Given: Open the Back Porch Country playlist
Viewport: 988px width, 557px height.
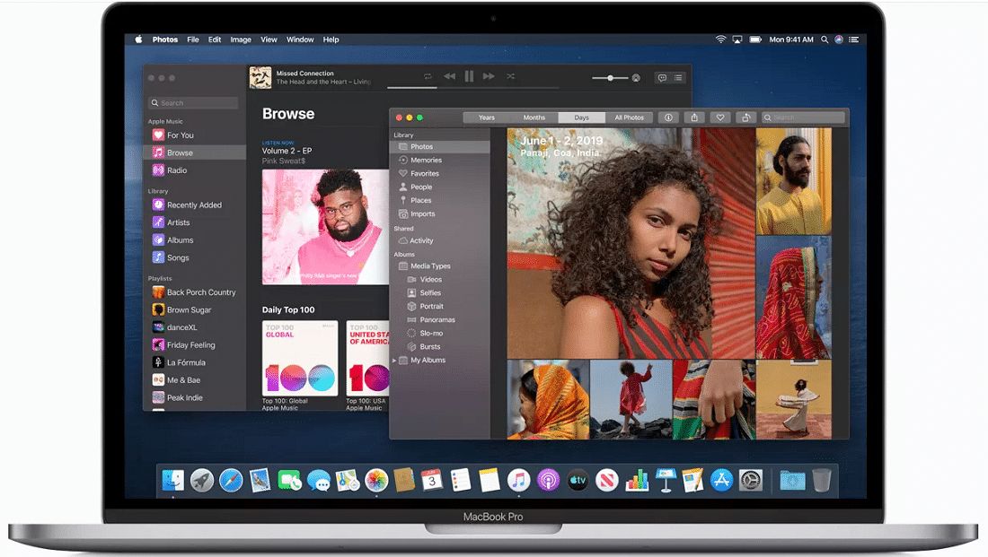Looking at the screenshot, I should [x=195, y=292].
